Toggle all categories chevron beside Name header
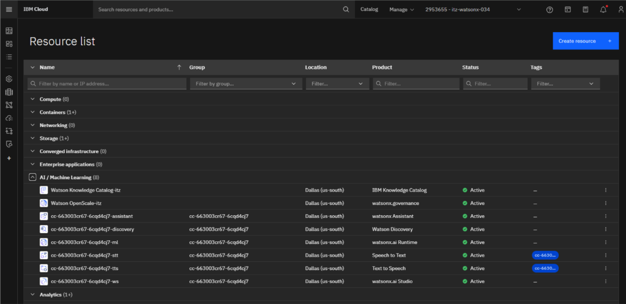The image size is (626, 304). pyautogui.click(x=33, y=68)
